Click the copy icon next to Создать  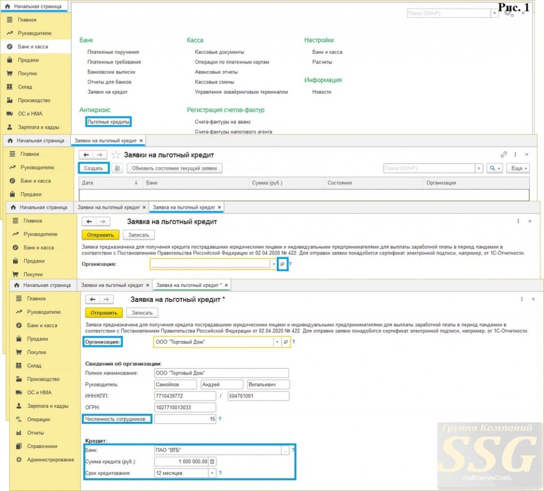point(117,168)
